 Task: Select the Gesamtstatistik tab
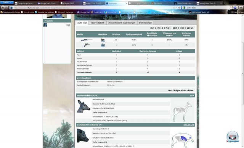(98, 23)
